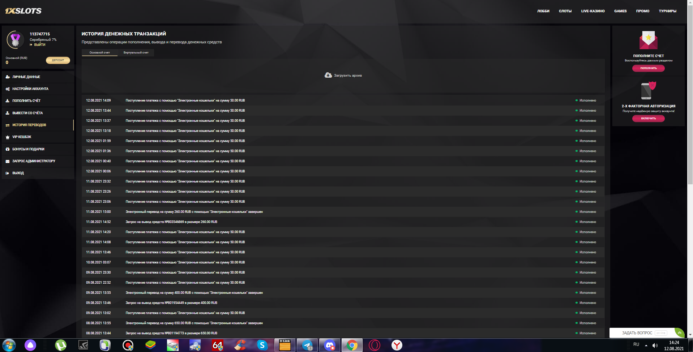Go to LIVE-КАЗИНО section
This screenshot has height=352, width=693.
click(593, 11)
